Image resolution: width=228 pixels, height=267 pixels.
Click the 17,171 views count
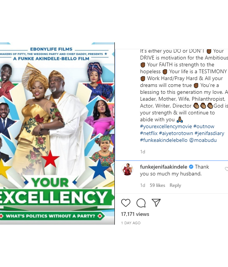tap(135, 214)
